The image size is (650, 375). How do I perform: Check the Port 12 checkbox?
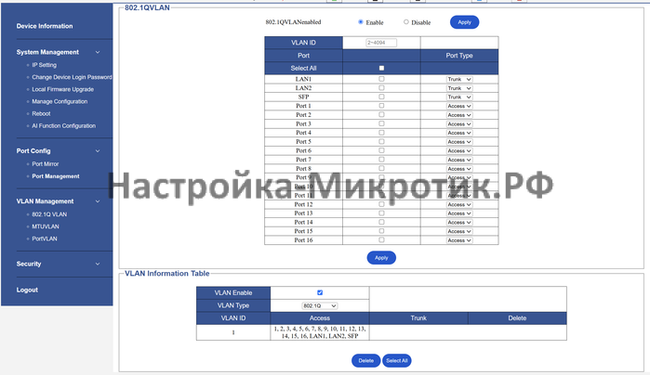[381, 204]
